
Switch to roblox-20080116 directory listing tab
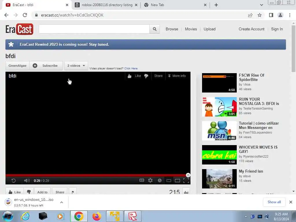tap(107, 5)
